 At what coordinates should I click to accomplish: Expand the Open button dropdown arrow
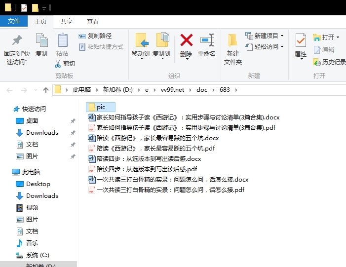[338, 38]
